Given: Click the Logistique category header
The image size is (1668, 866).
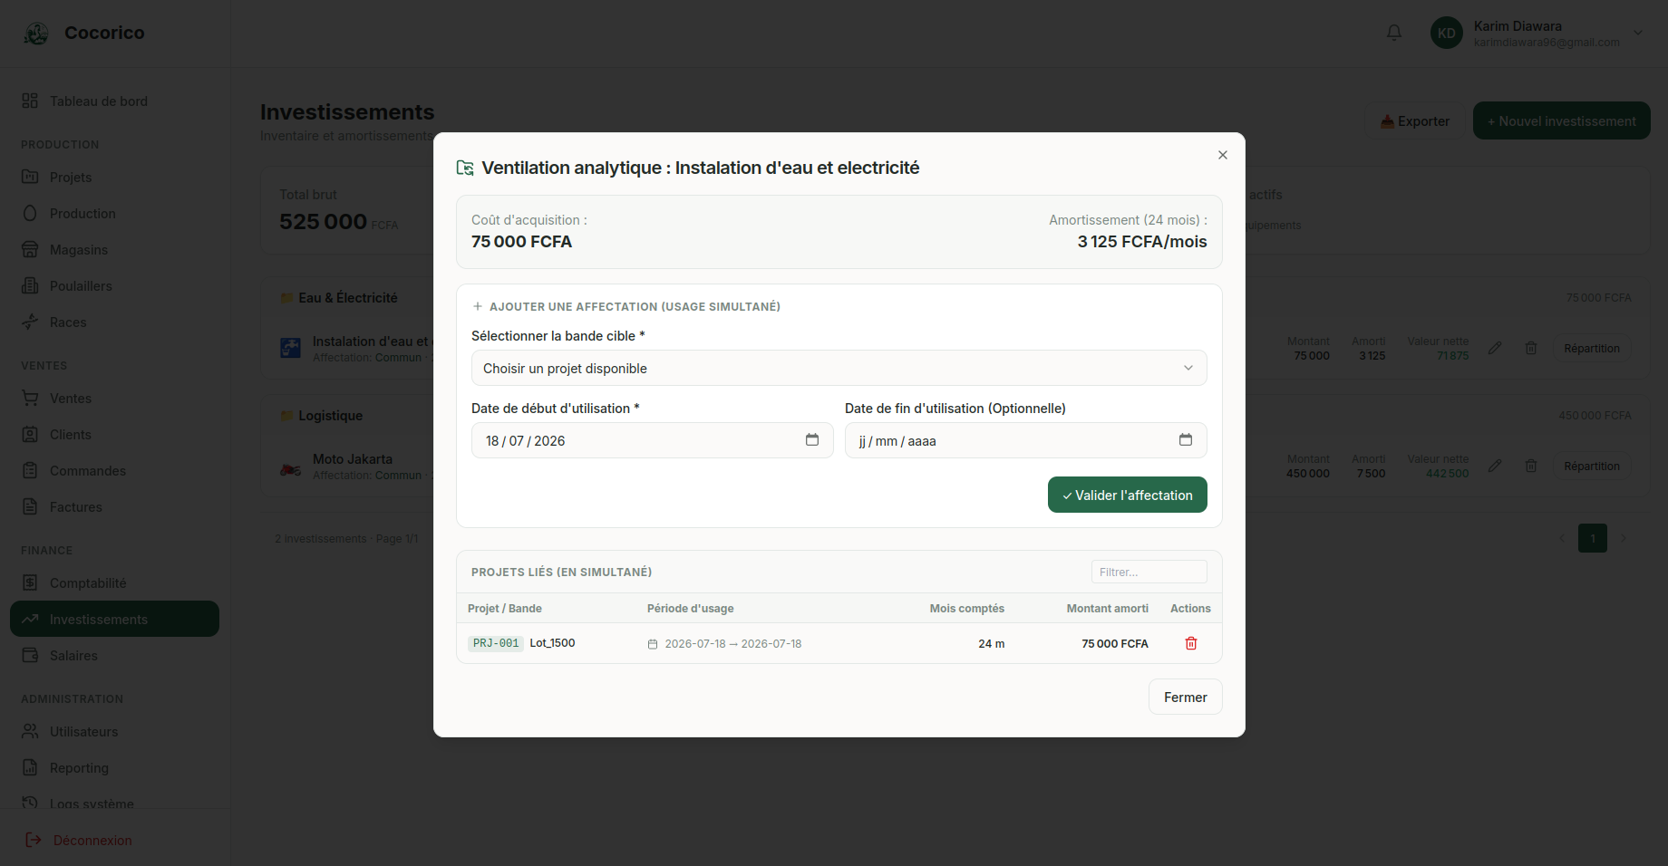Looking at the screenshot, I should [x=330, y=416].
